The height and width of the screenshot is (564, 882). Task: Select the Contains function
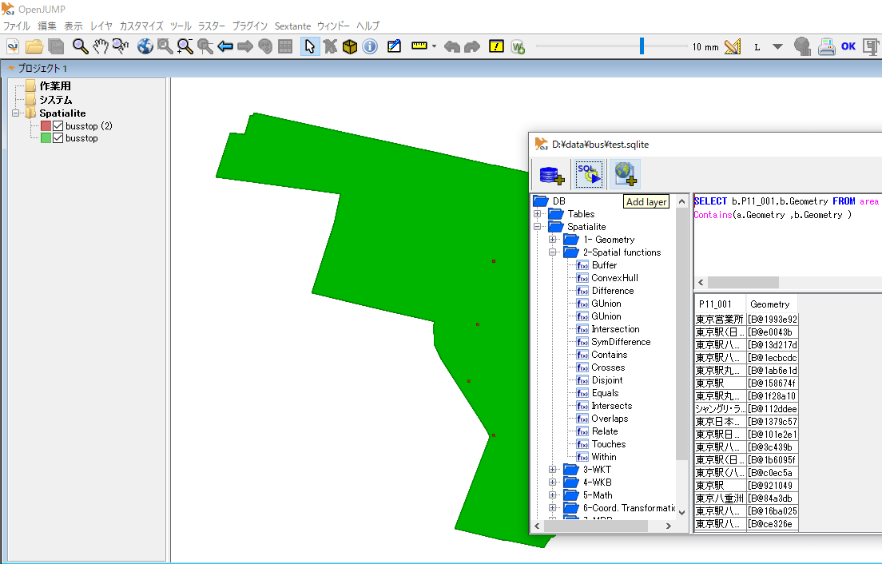602,354
